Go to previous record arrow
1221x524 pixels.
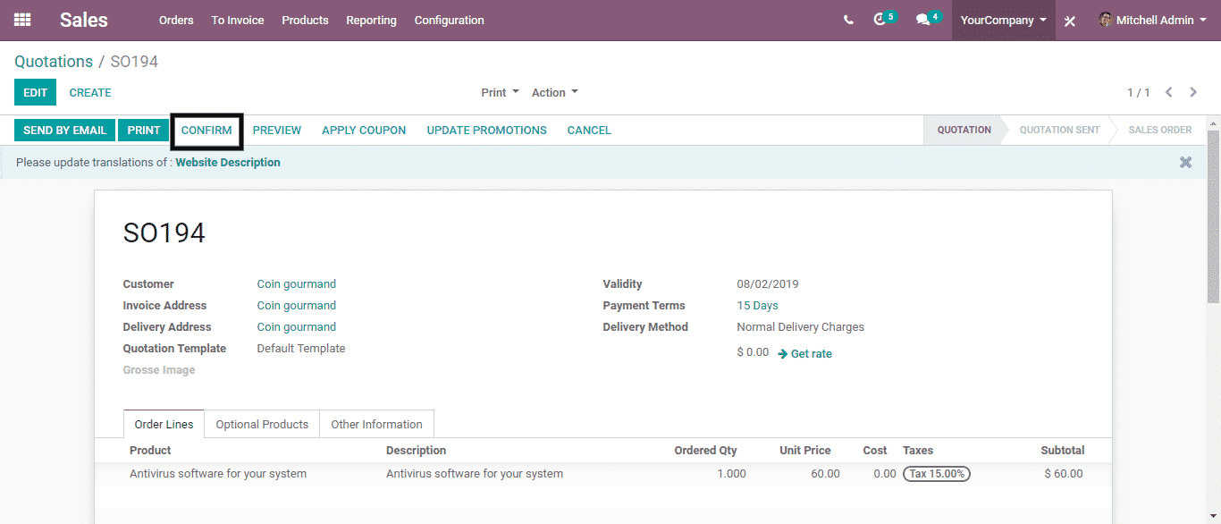pos(1168,92)
